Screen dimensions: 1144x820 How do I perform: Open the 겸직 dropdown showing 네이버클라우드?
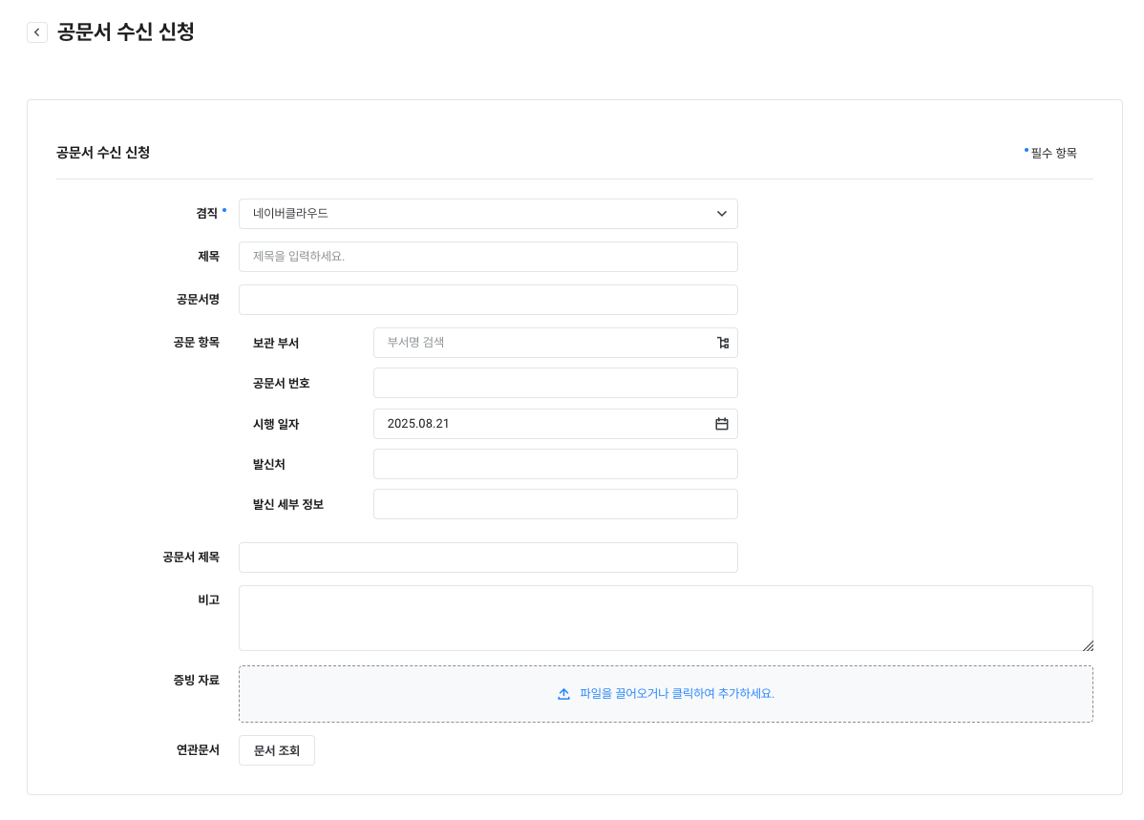[477, 214]
